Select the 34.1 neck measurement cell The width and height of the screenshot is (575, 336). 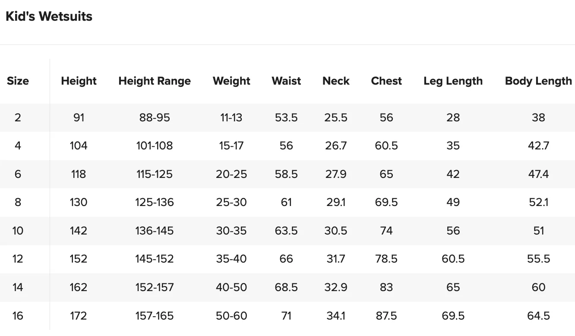(x=336, y=316)
